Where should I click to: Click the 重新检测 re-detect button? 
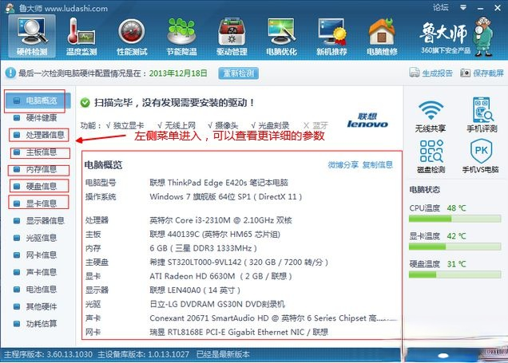click(239, 73)
